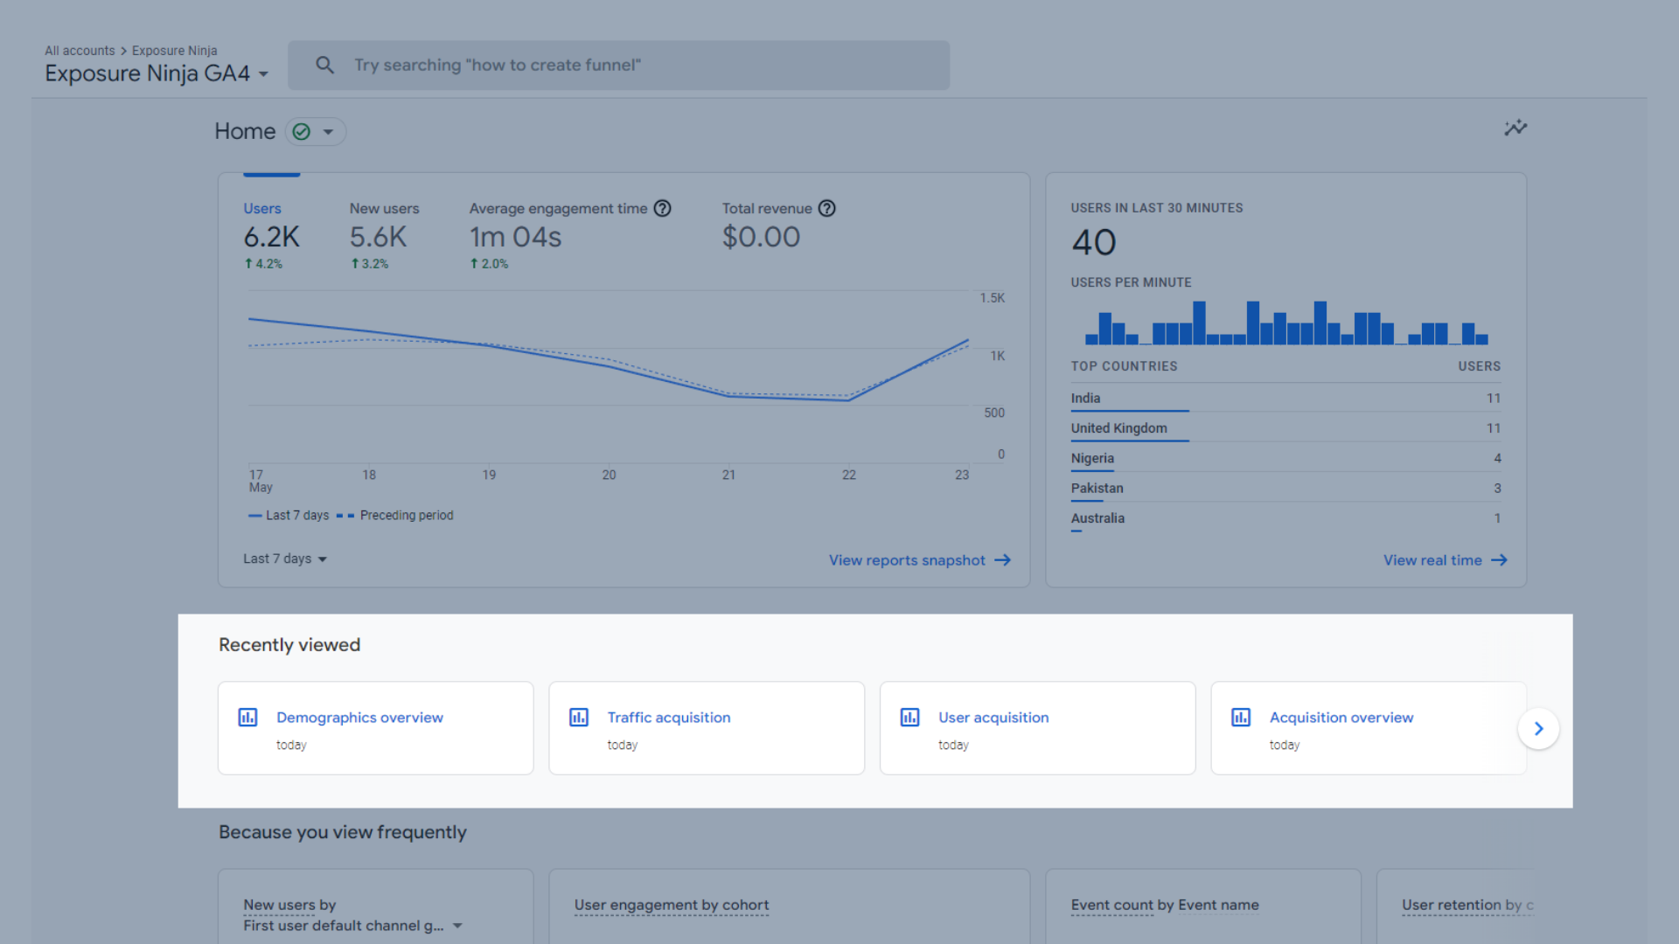The height and width of the screenshot is (944, 1679).
Task: Select the Demographics overview recently viewed card
Action: [375, 727]
